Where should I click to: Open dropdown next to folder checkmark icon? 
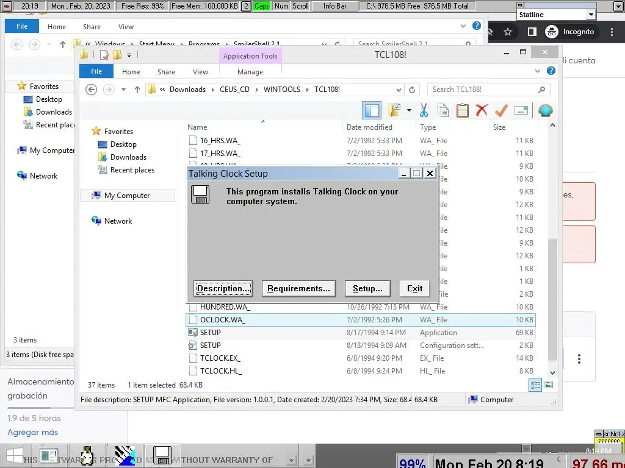click(x=409, y=110)
